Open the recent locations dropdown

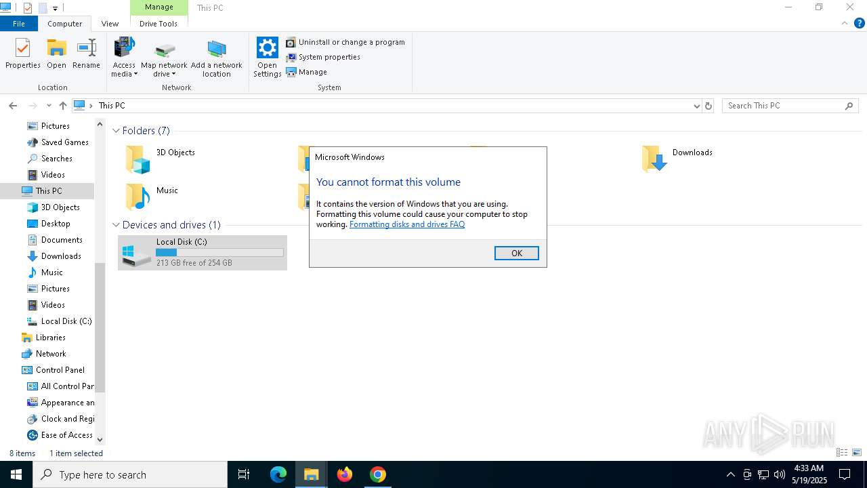coord(49,106)
